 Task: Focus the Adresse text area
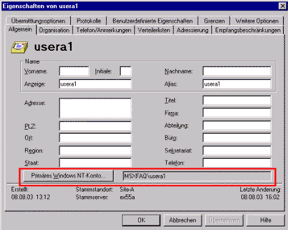pyautogui.click(x=95, y=109)
